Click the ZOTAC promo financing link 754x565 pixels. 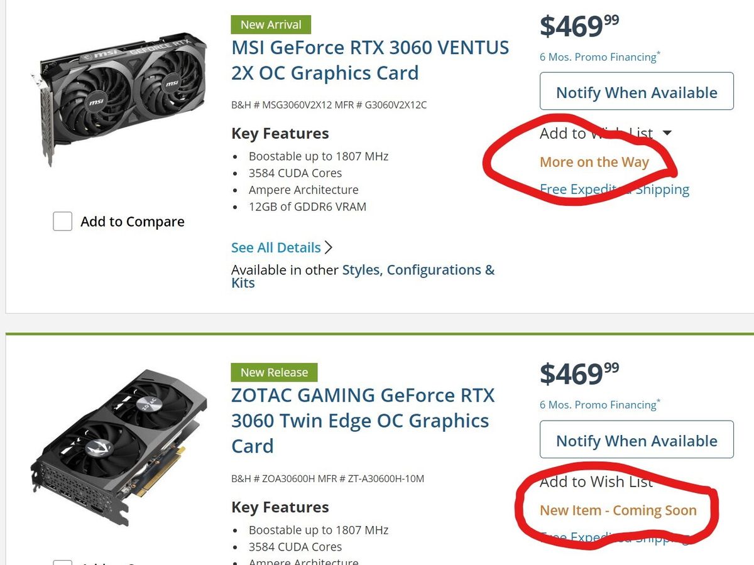(x=598, y=405)
